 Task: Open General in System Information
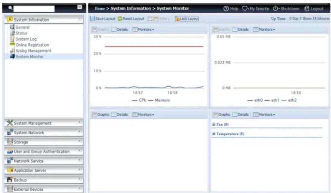click(x=23, y=27)
